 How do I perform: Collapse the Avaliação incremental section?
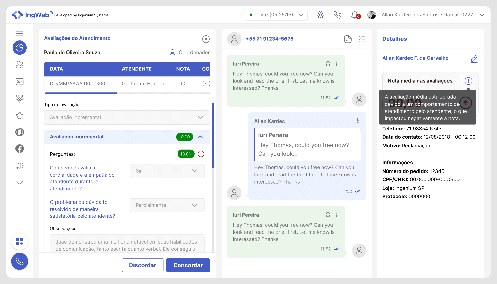[x=200, y=137]
